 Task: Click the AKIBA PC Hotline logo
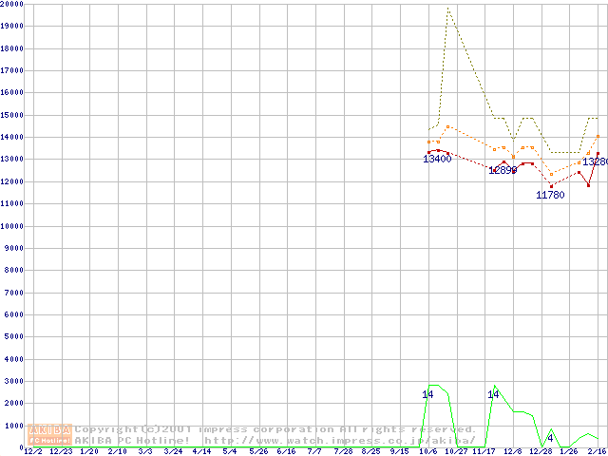click(x=50, y=434)
